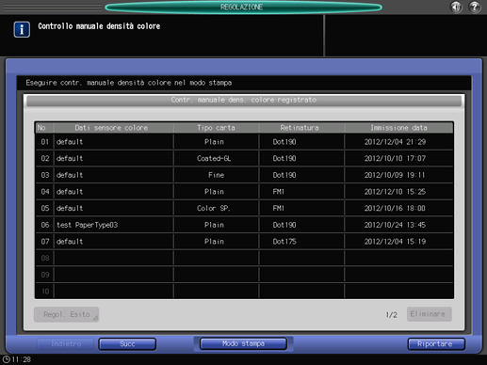Click Contr. manuale dens. colore registrato title
The height and width of the screenshot is (365, 487).
pyautogui.click(x=244, y=100)
